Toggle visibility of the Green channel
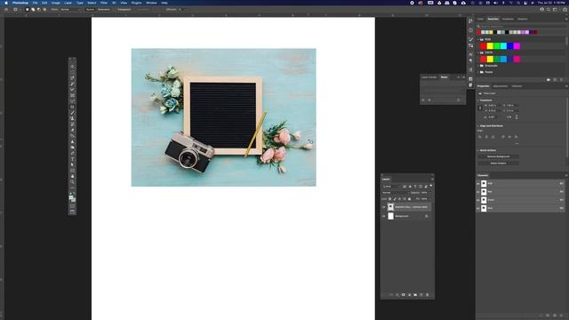The height and width of the screenshot is (320, 569). 478,200
